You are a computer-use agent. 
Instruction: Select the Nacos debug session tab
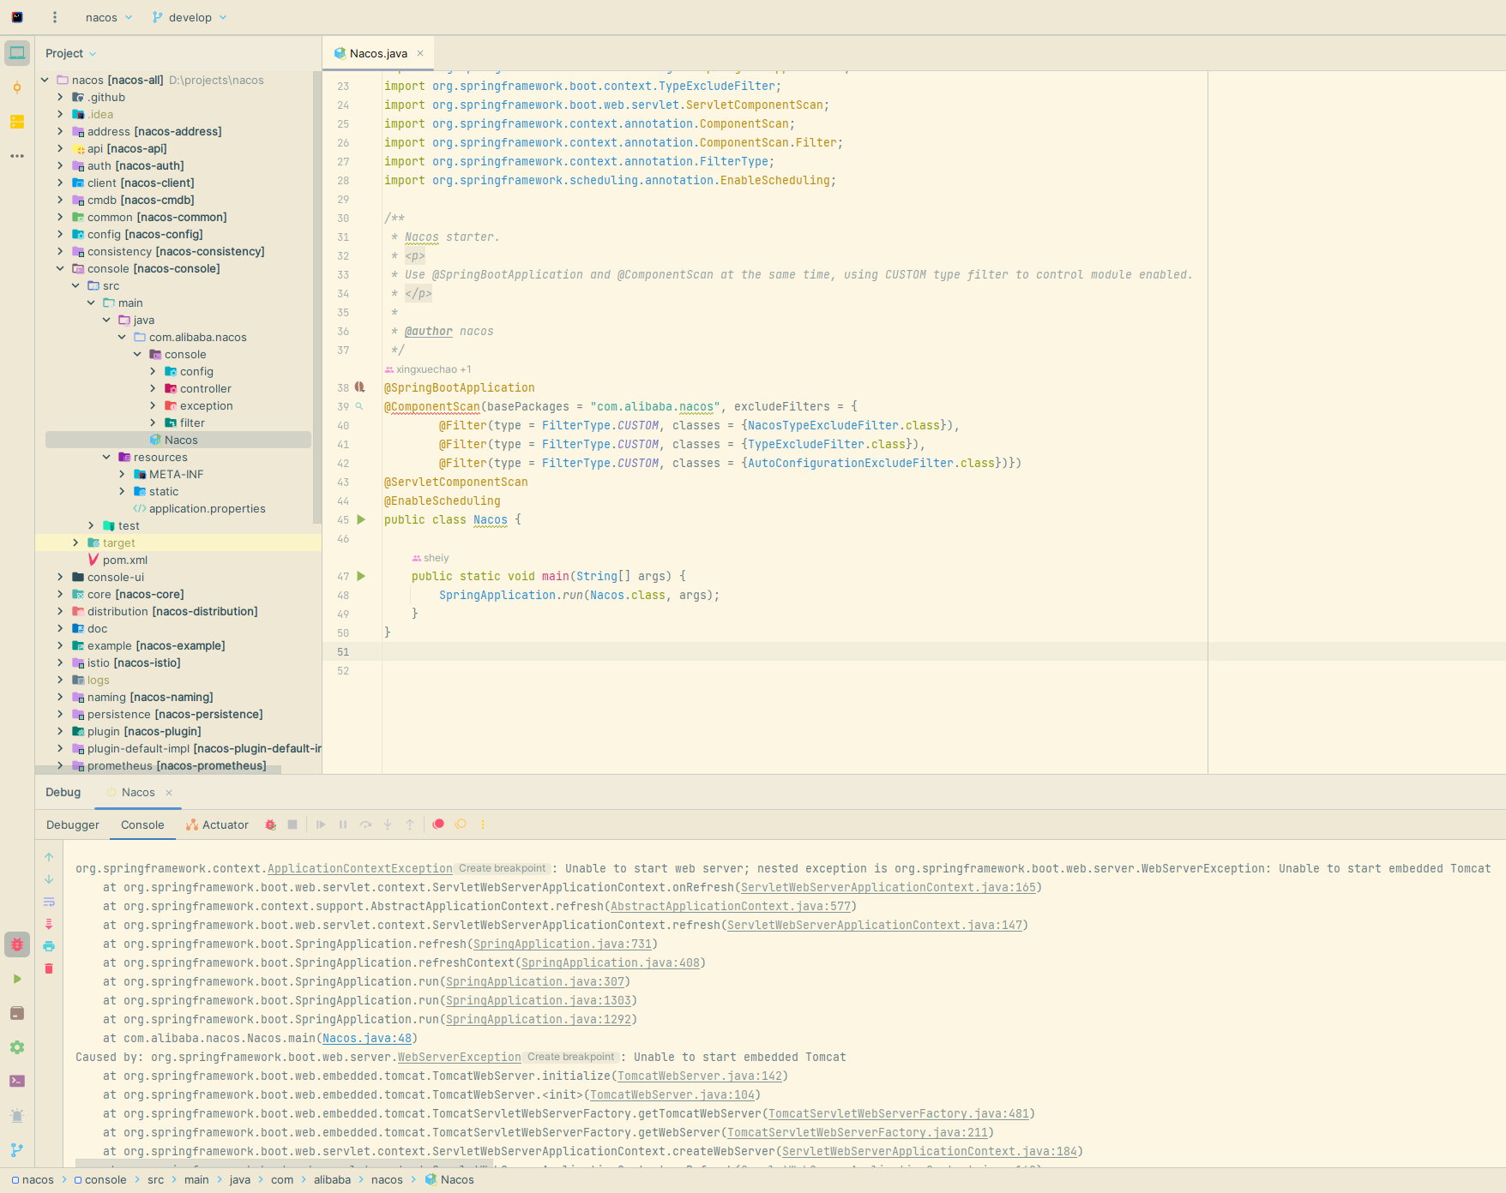[137, 792]
